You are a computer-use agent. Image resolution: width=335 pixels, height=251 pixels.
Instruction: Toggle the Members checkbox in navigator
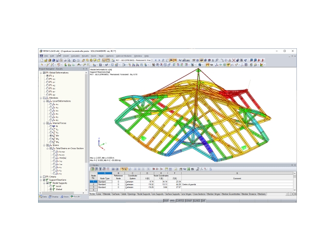(x=44, y=98)
